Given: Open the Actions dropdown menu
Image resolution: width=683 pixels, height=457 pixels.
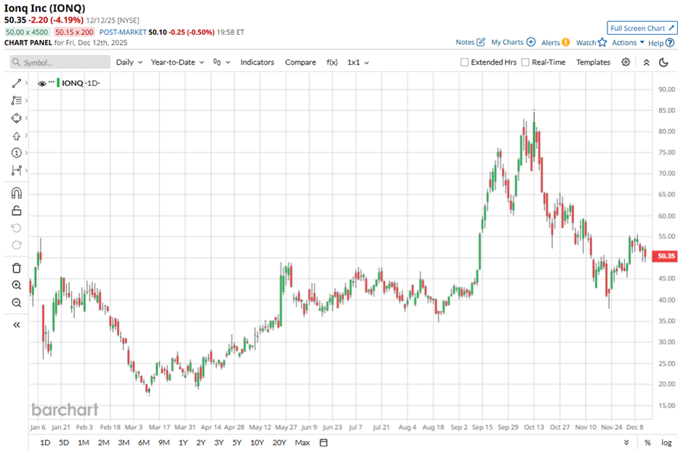Looking at the screenshot, I should [628, 42].
